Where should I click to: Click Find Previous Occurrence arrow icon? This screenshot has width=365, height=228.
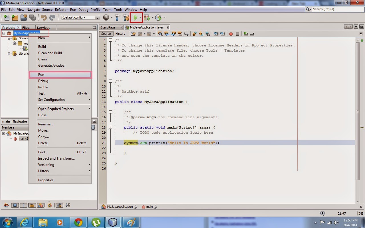(x=167, y=34)
